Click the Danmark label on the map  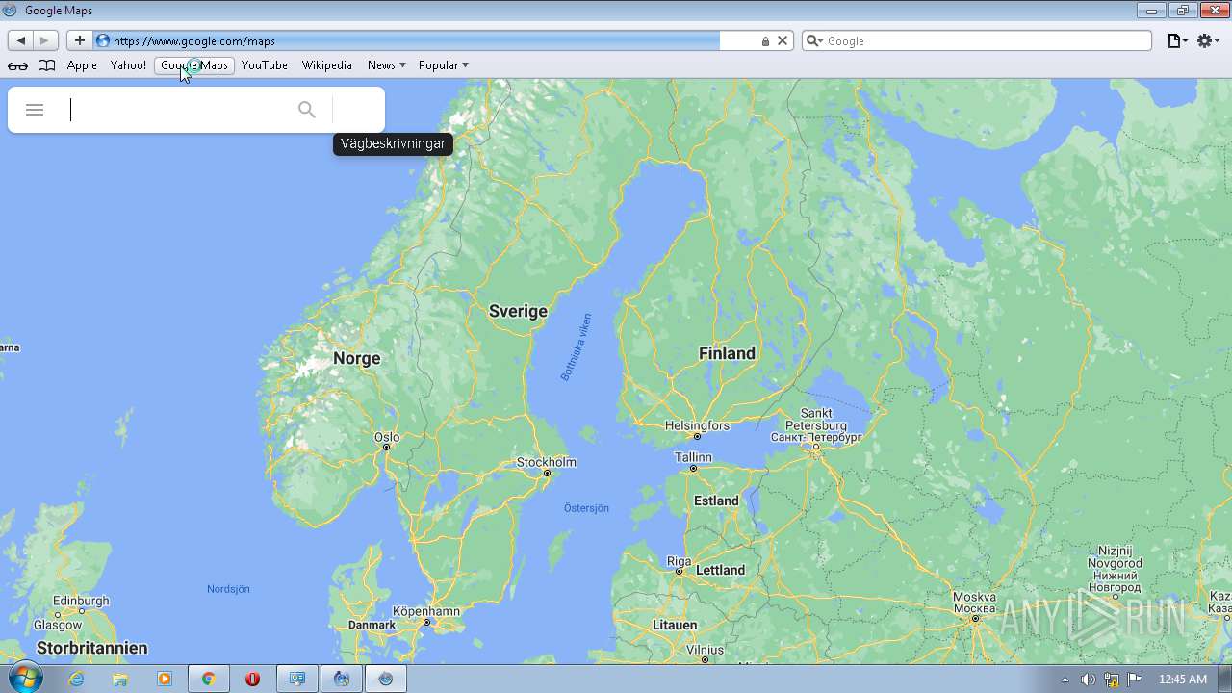pos(372,625)
